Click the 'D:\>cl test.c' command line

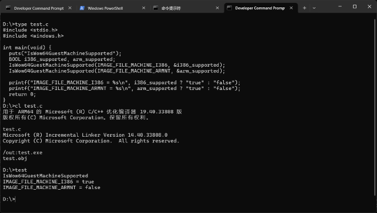pyautogui.click(x=23, y=106)
